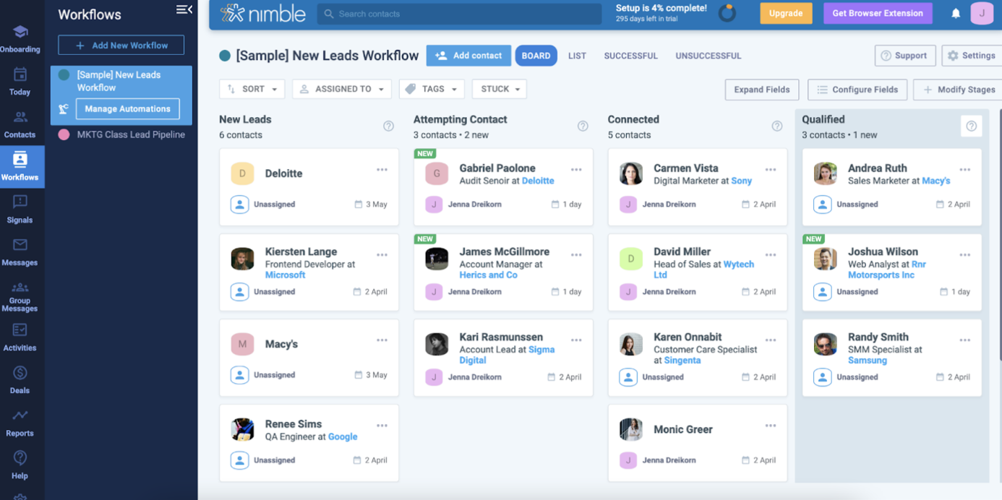Open Signals in the left sidebar
1002x500 pixels.
point(20,210)
